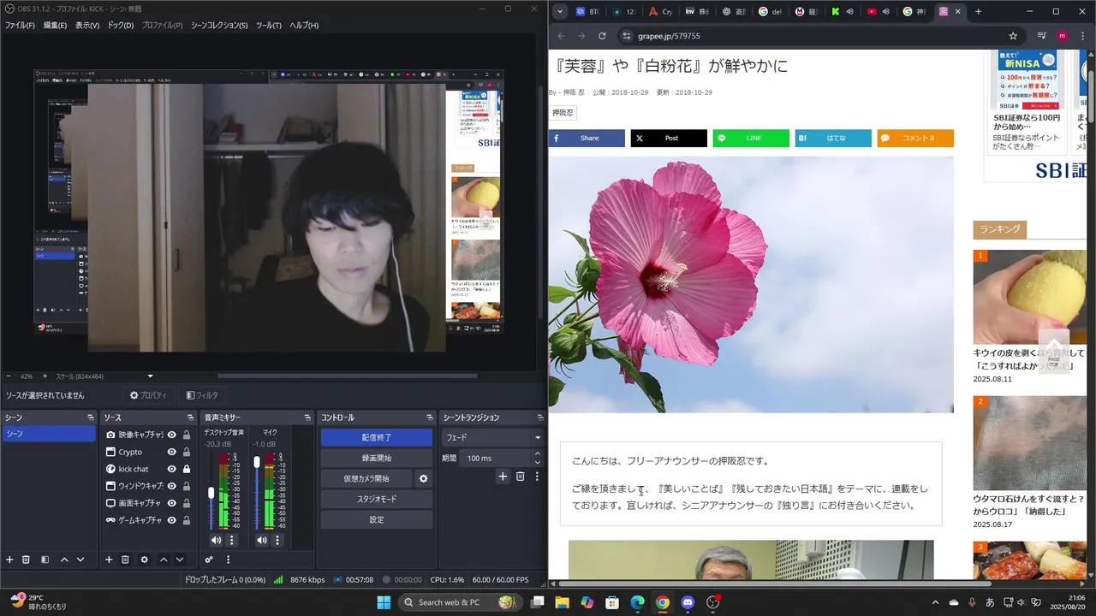Undock the シーントランジション panel
This screenshot has height=616, width=1096.
pyautogui.click(x=540, y=418)
